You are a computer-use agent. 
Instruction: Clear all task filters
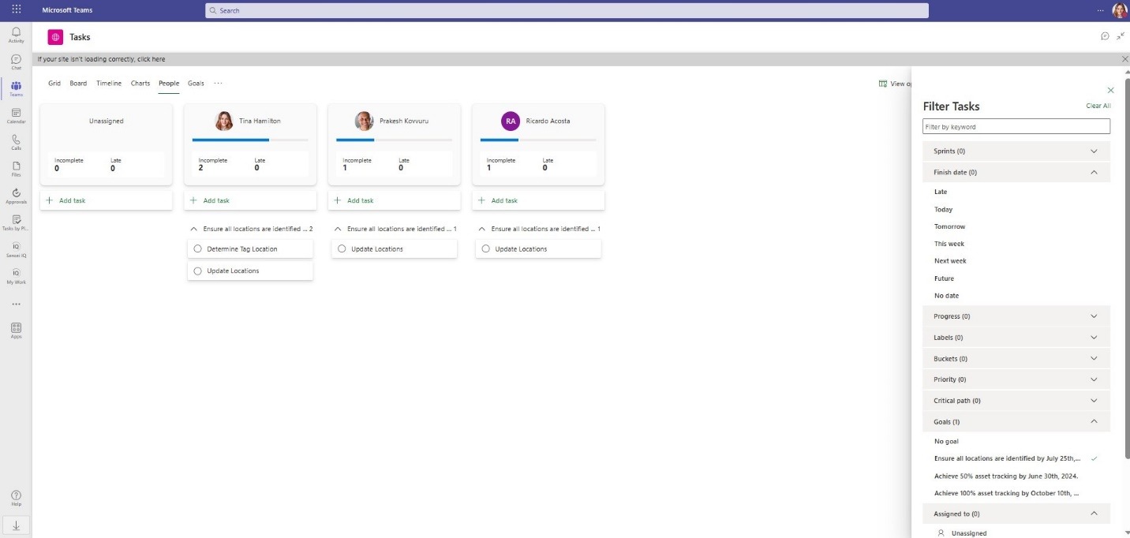1098,106
